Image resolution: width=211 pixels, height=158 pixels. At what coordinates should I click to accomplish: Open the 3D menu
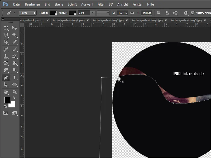point(111,4)
